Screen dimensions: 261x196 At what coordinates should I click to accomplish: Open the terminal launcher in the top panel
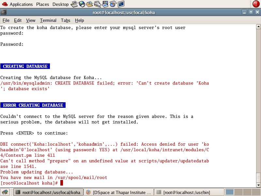click(x=121, y=4)
